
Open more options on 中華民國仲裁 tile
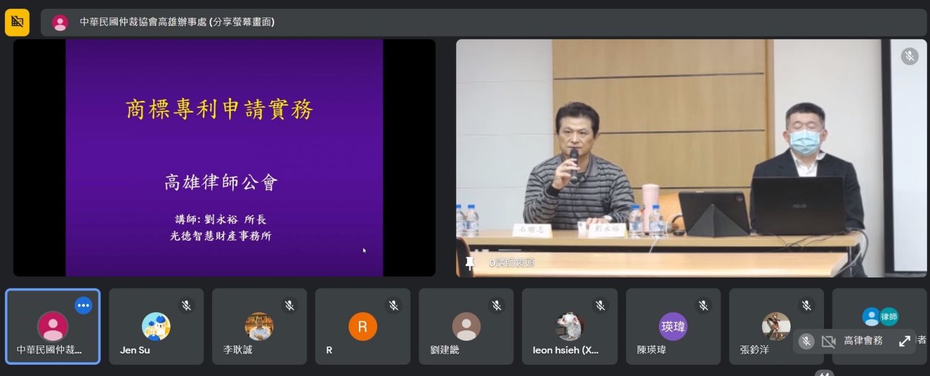pyautogui.click(x=83, y=305)
